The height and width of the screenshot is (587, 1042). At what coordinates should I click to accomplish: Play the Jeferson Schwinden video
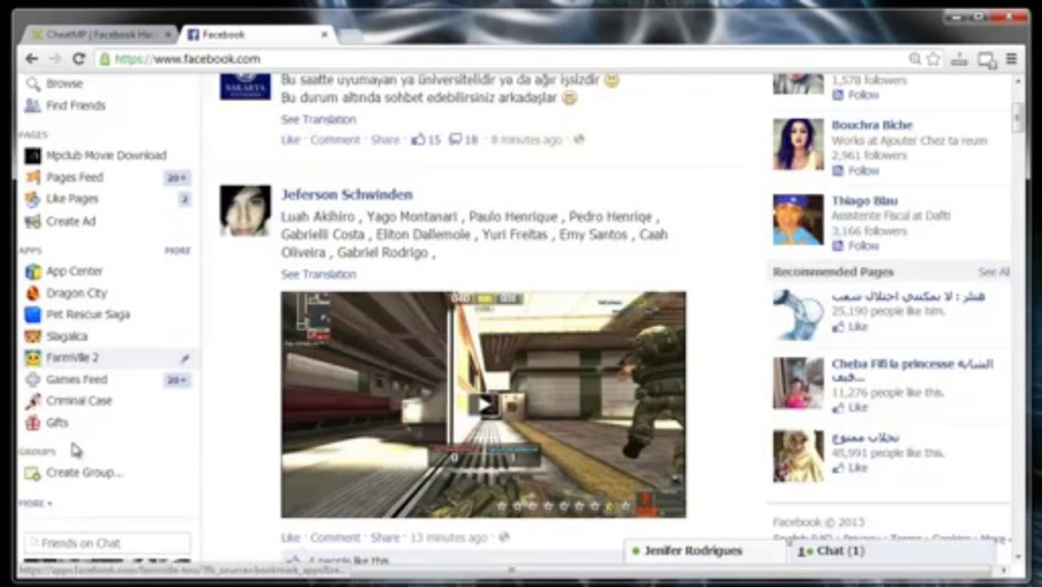(x=484, y=404)
